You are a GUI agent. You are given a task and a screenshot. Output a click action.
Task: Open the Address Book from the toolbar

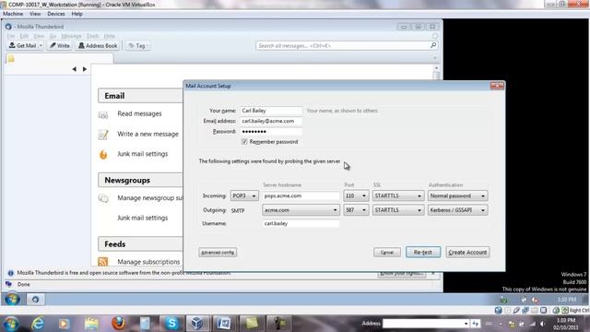point(98,45)
